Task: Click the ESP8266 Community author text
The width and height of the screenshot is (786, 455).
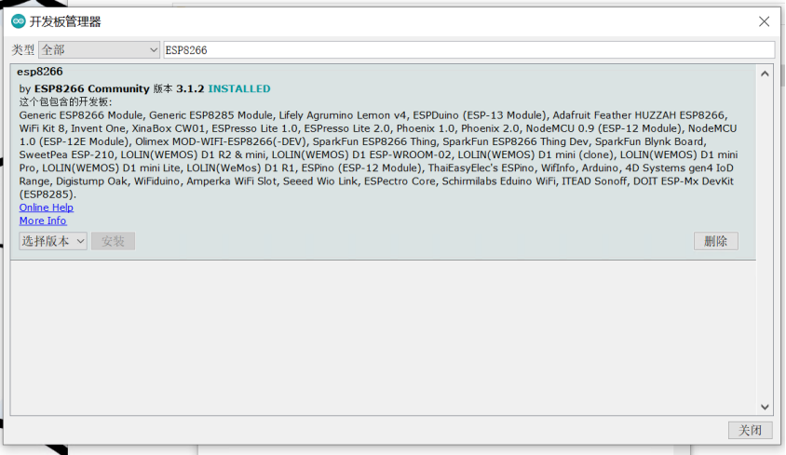Action: click(x=92, y=88)
